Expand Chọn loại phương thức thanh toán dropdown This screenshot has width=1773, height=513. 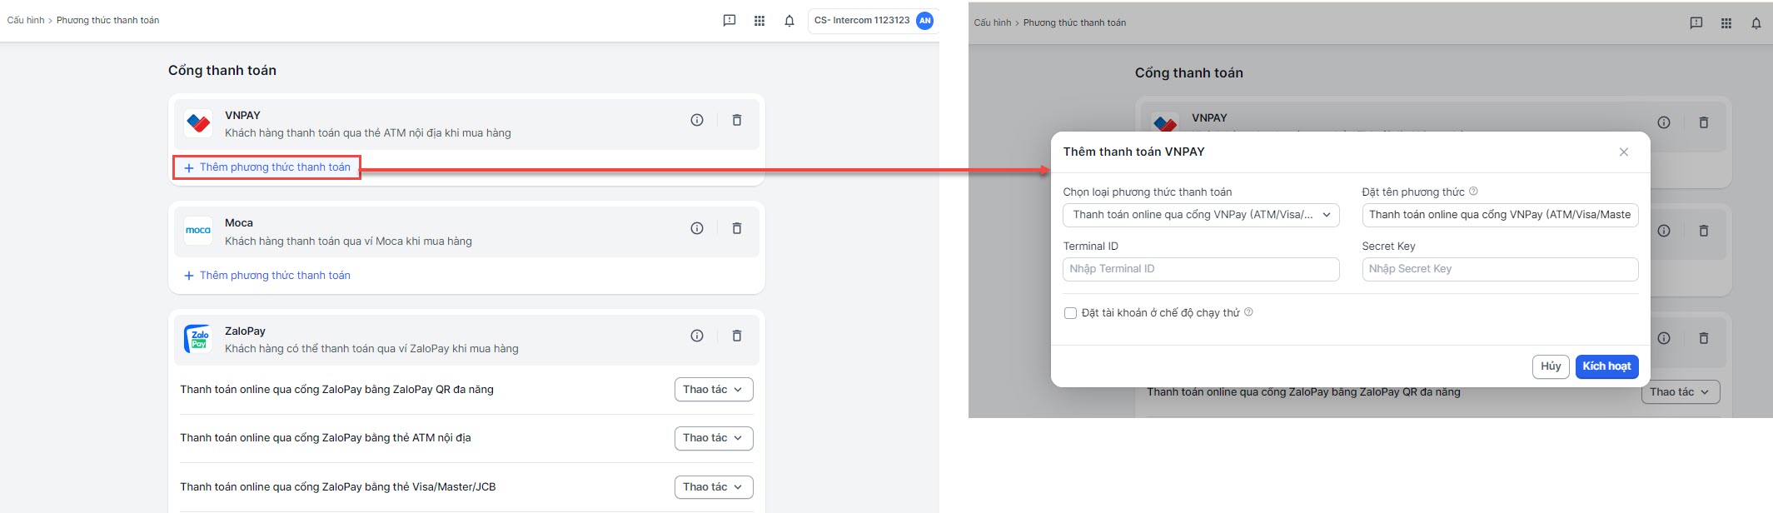click(1201, 215)
